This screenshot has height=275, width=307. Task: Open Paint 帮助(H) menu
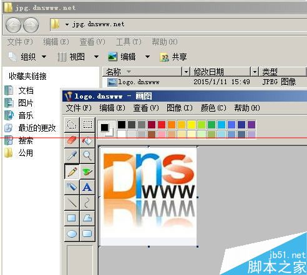point(247,108)
